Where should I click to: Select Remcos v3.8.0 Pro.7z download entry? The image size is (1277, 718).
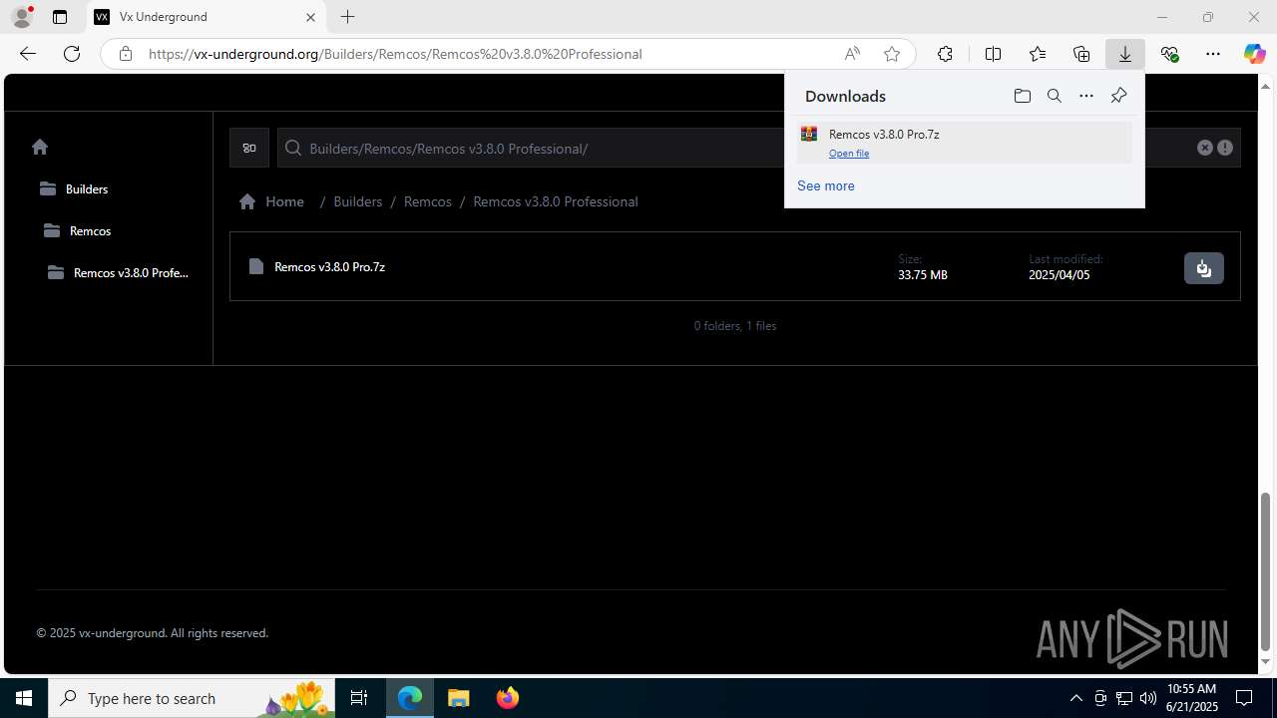coord(964,143)
